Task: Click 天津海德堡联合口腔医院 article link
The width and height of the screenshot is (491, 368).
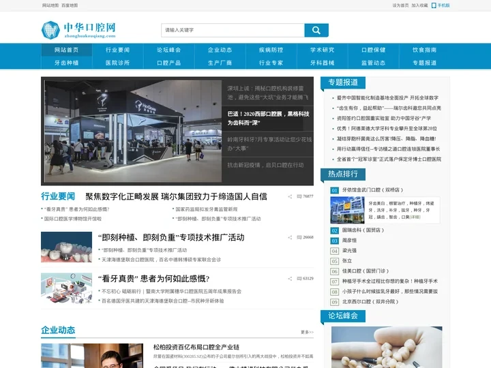Action: pos(161,260)
